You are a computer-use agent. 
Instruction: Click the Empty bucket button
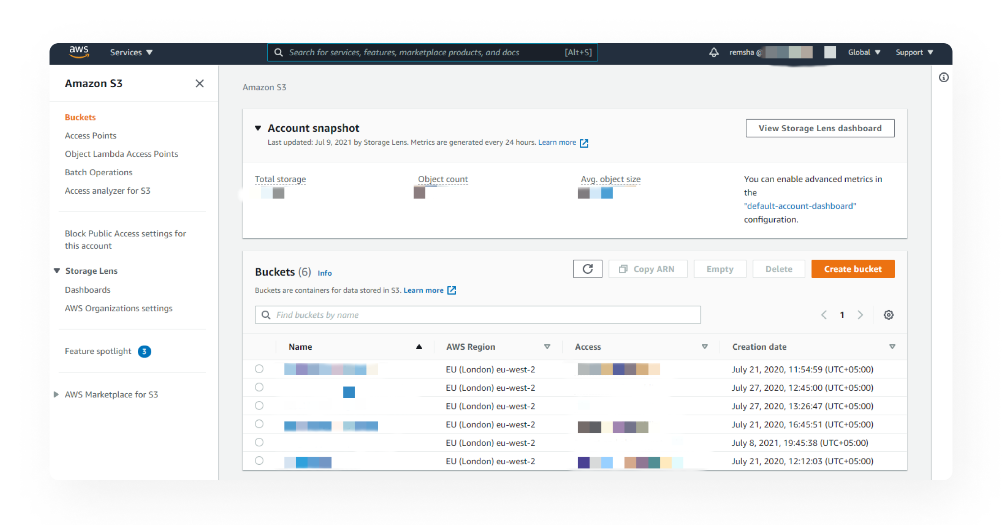(x=720, y=269)
